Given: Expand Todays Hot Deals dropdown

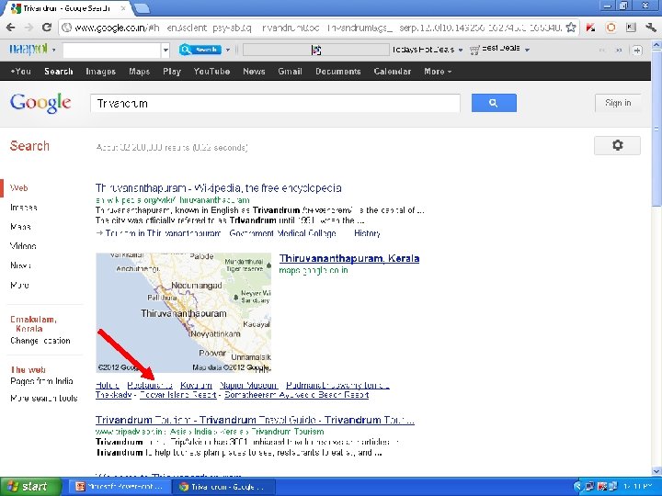Looking at the screenshot, I should coord(461,50).
